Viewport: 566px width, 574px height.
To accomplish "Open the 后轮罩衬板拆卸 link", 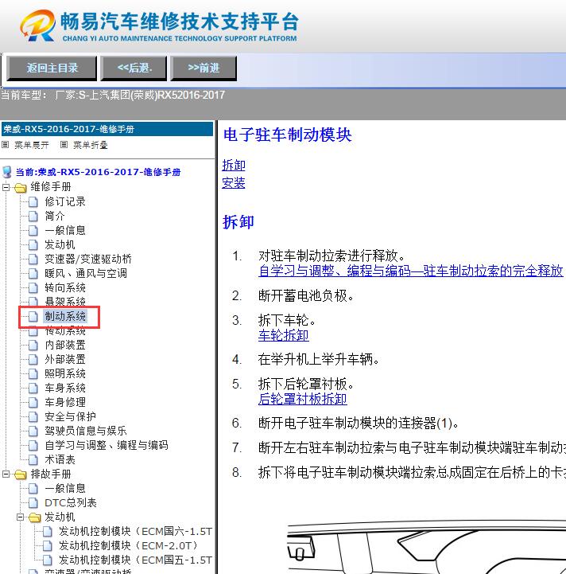I will pos(302,399).
